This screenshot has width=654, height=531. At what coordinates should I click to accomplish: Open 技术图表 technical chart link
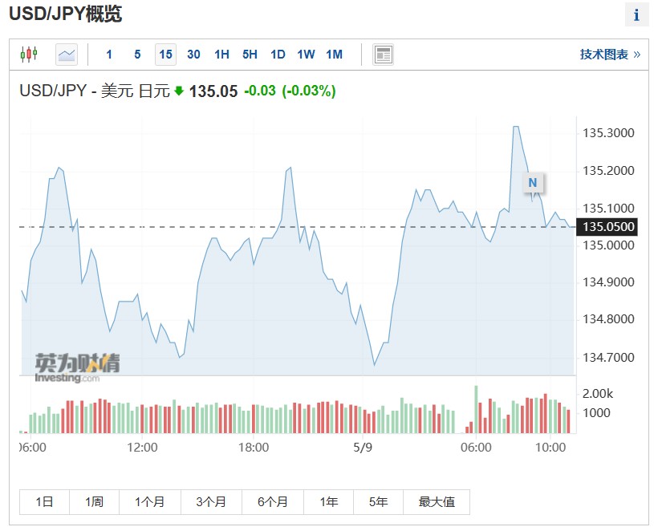610,55
